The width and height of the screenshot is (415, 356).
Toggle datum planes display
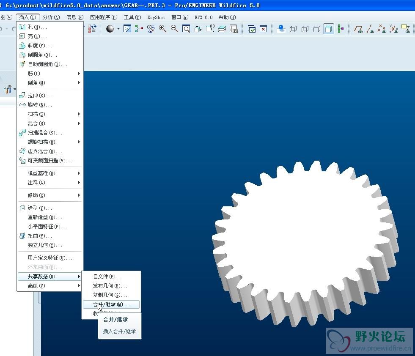point(358,29)
